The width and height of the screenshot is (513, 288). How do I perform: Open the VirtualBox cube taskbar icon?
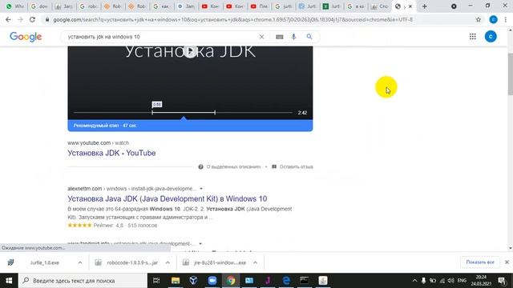(x=193, y=281)
